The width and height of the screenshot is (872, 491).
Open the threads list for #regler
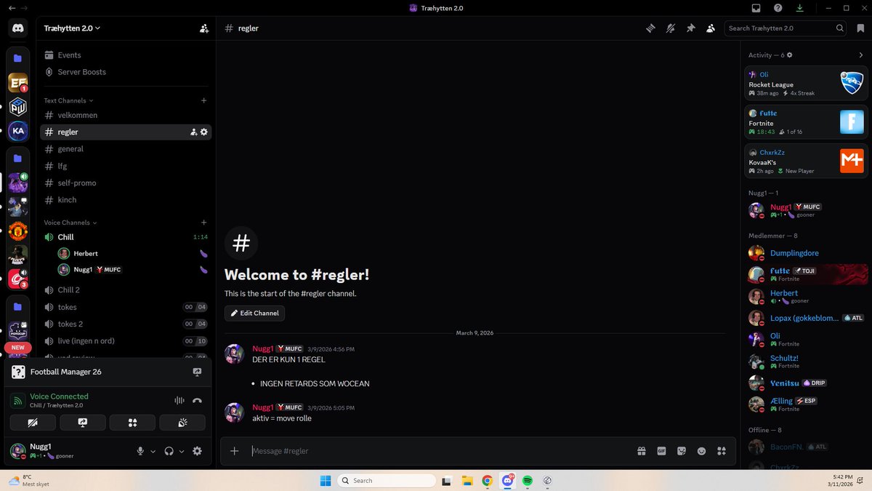[x=650, y=28]
